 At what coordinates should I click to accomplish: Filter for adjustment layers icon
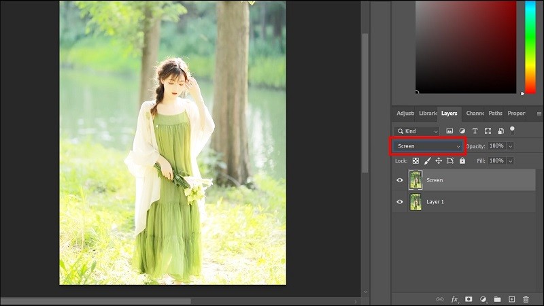462,131
